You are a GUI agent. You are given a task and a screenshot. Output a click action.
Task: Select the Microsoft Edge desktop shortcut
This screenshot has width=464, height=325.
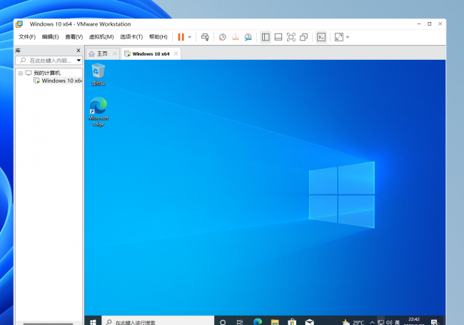[99, 112]
